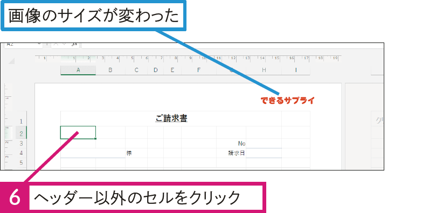Select column B header

click(x=110, y=70)
